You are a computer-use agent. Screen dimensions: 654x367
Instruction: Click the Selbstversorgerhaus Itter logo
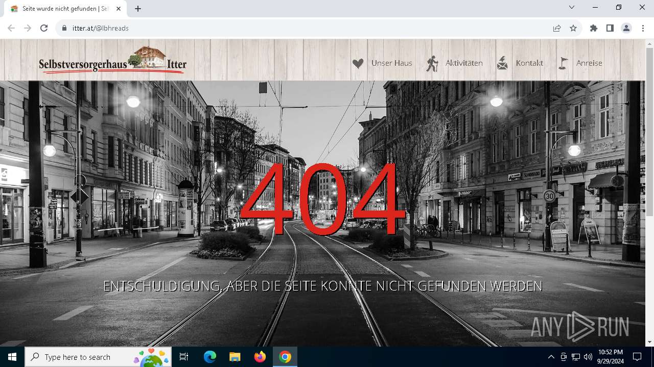(x=112, y=60)
